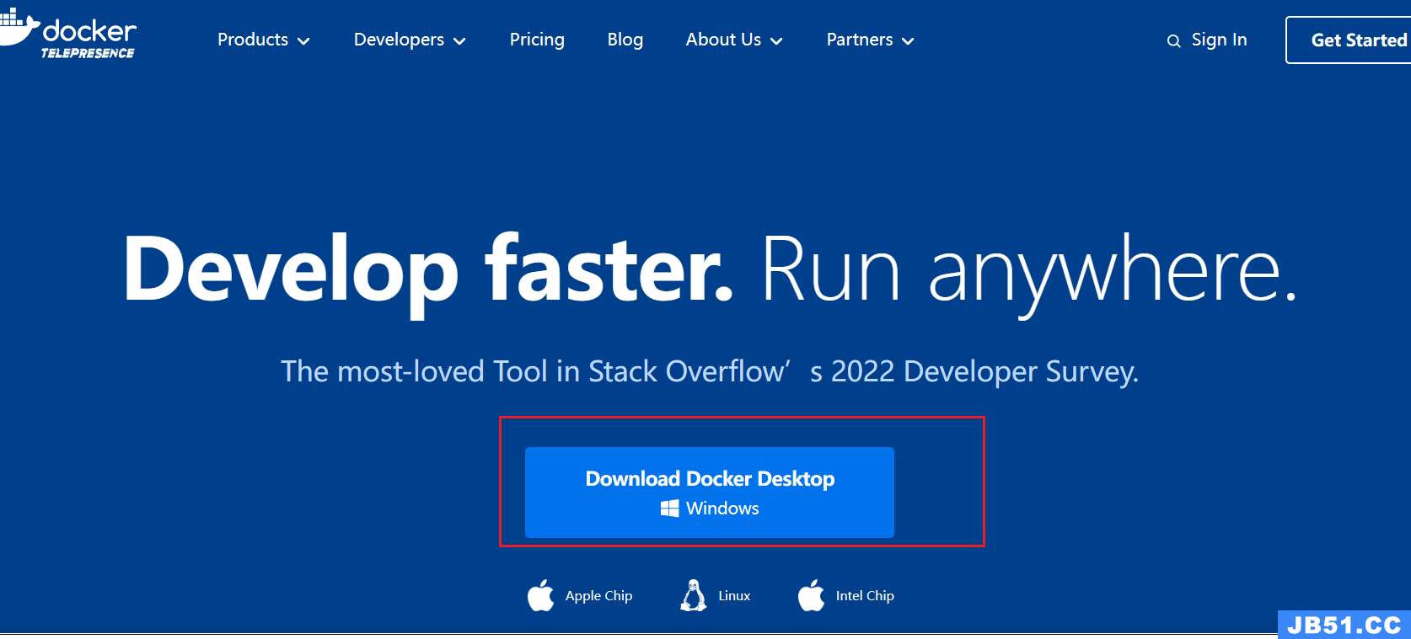Click the Docker whale logo
Viewport: 1411px width, 639px height.
[19, 26]
